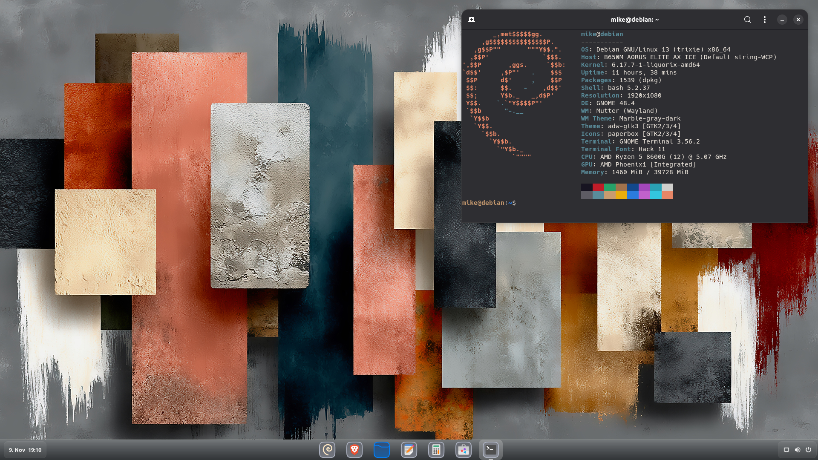This screenshot has width=818, height=460.
Task: Open the terminal three-dot menu
Action: 765,20
